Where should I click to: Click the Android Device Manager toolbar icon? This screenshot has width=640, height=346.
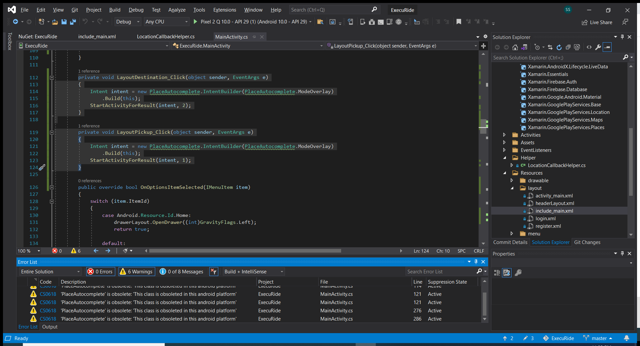(x=363, y=22)
